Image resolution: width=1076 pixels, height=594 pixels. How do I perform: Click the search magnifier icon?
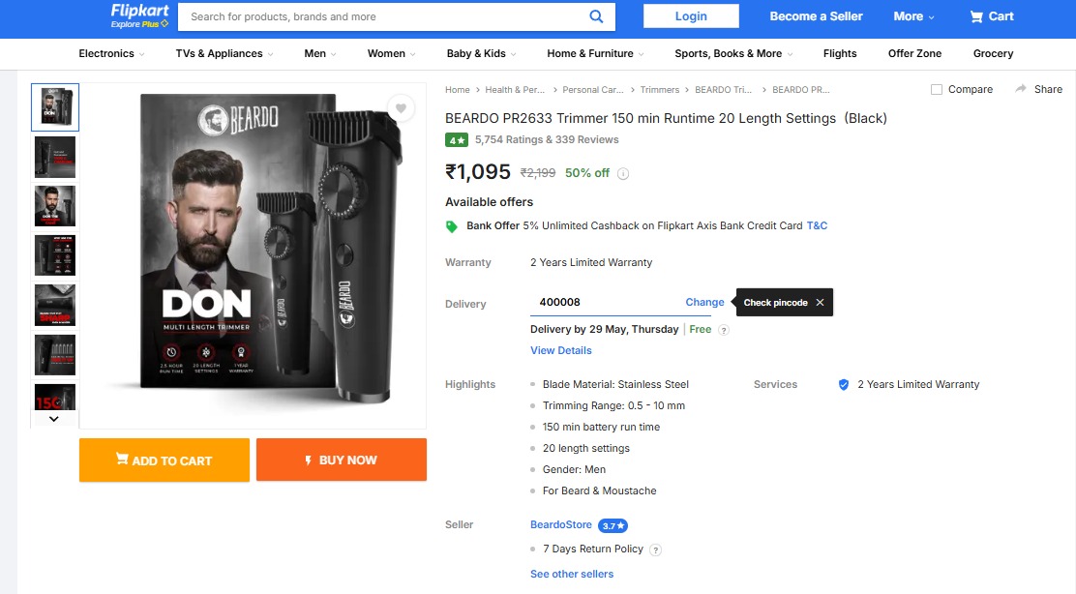[x=596, y=16]
